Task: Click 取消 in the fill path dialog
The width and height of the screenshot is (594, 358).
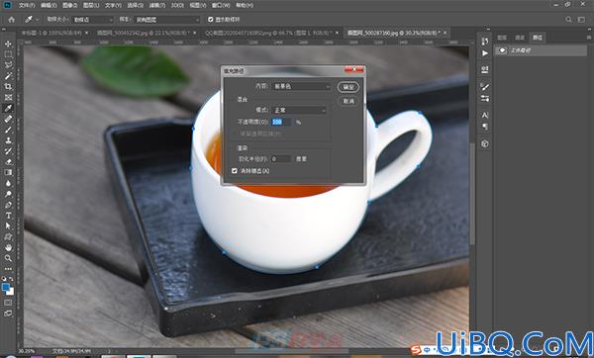Action: pos(348,102)
